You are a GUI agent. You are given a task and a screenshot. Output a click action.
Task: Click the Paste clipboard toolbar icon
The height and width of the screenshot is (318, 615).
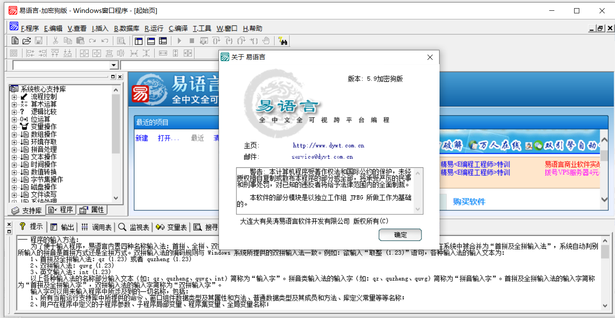80,41
